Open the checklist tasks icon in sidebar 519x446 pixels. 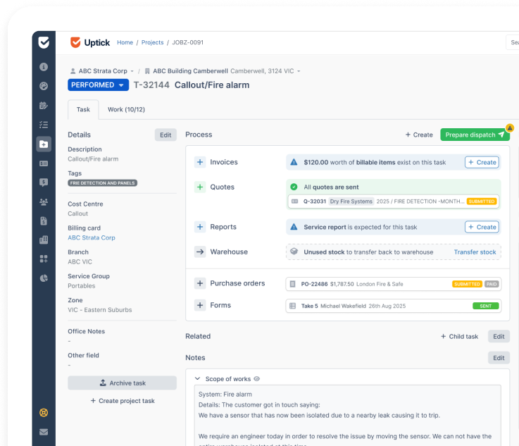(44, 125)
